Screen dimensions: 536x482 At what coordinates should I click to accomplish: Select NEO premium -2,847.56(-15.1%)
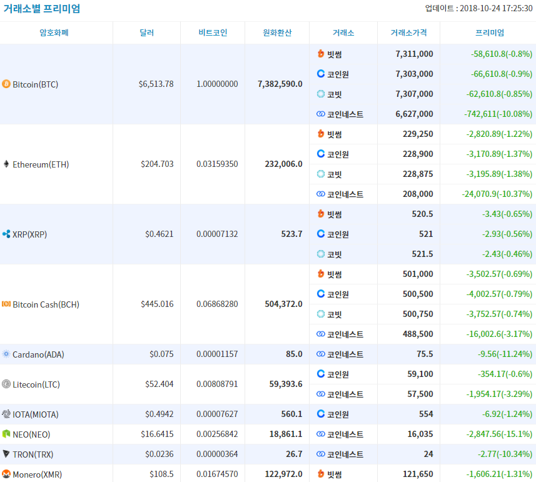click(x=499, y=434)
